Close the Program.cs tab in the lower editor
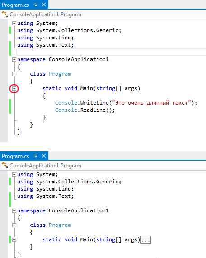Screen dimensions: 206x258 [44, 156]
